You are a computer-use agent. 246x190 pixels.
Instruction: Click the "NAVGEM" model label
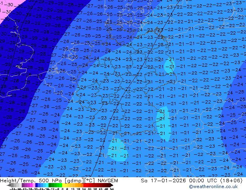tap(107, 181)
